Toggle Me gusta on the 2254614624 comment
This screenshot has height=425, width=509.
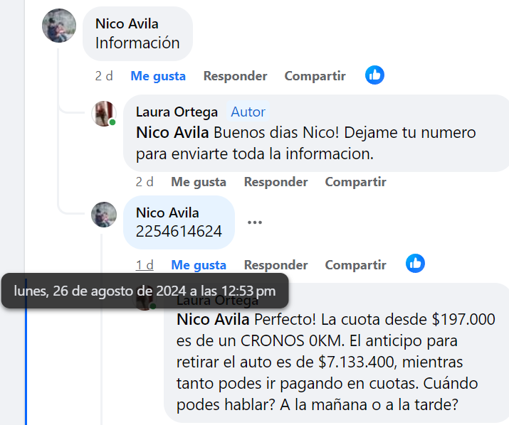(199, 265)
